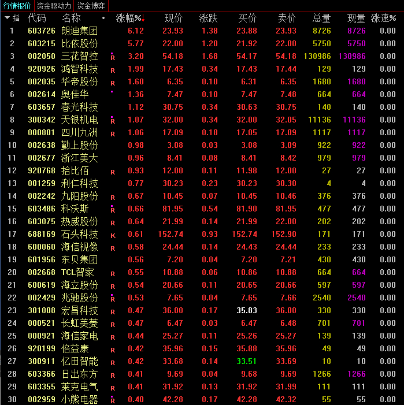404x405 pixels.
Task: Click the R marker next to TCL智家
Action: click(113, 274)
